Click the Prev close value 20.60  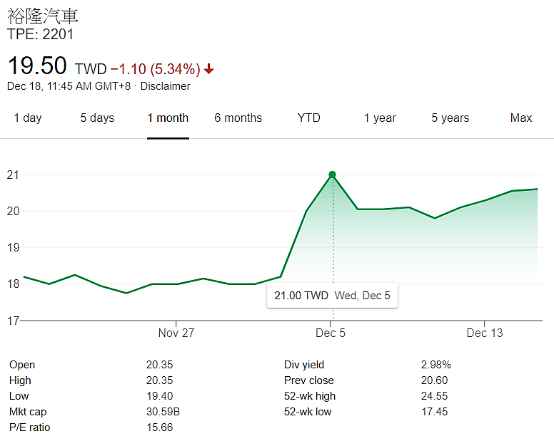[434, 380]
